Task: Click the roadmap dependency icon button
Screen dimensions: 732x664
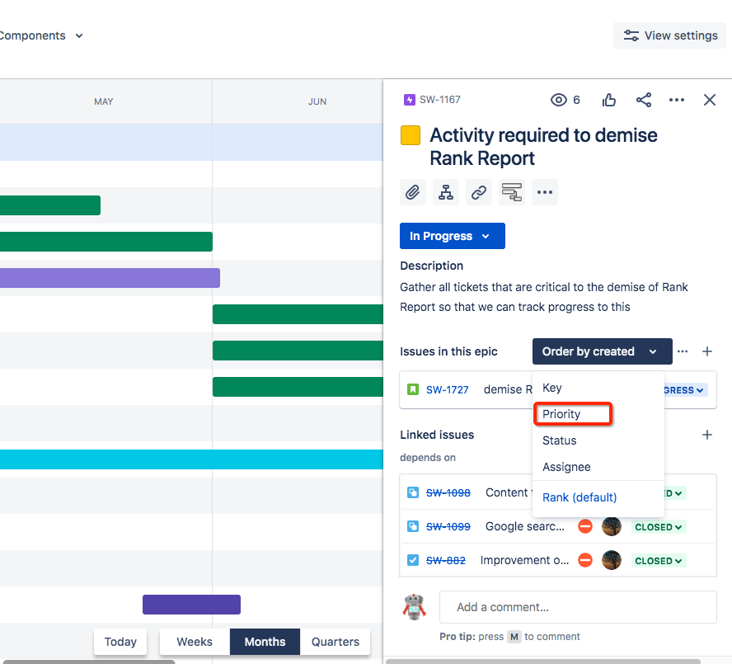Action: (512, 192)
